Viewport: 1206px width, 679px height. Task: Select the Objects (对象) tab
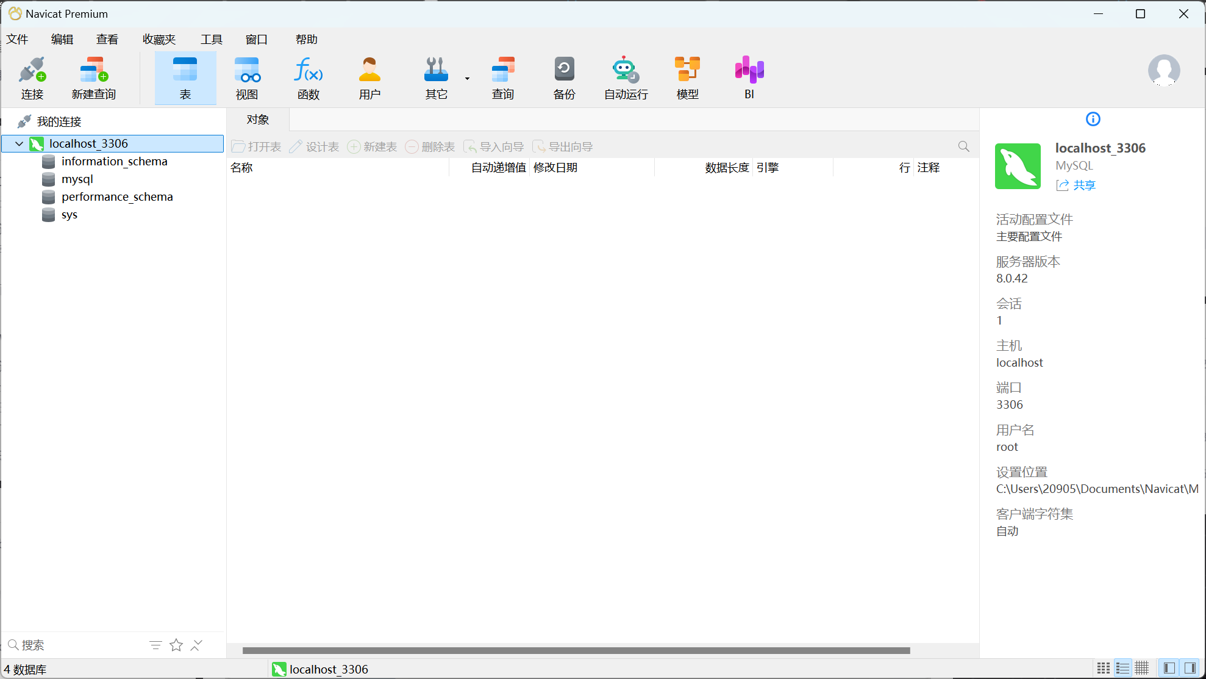click(258, 120)
